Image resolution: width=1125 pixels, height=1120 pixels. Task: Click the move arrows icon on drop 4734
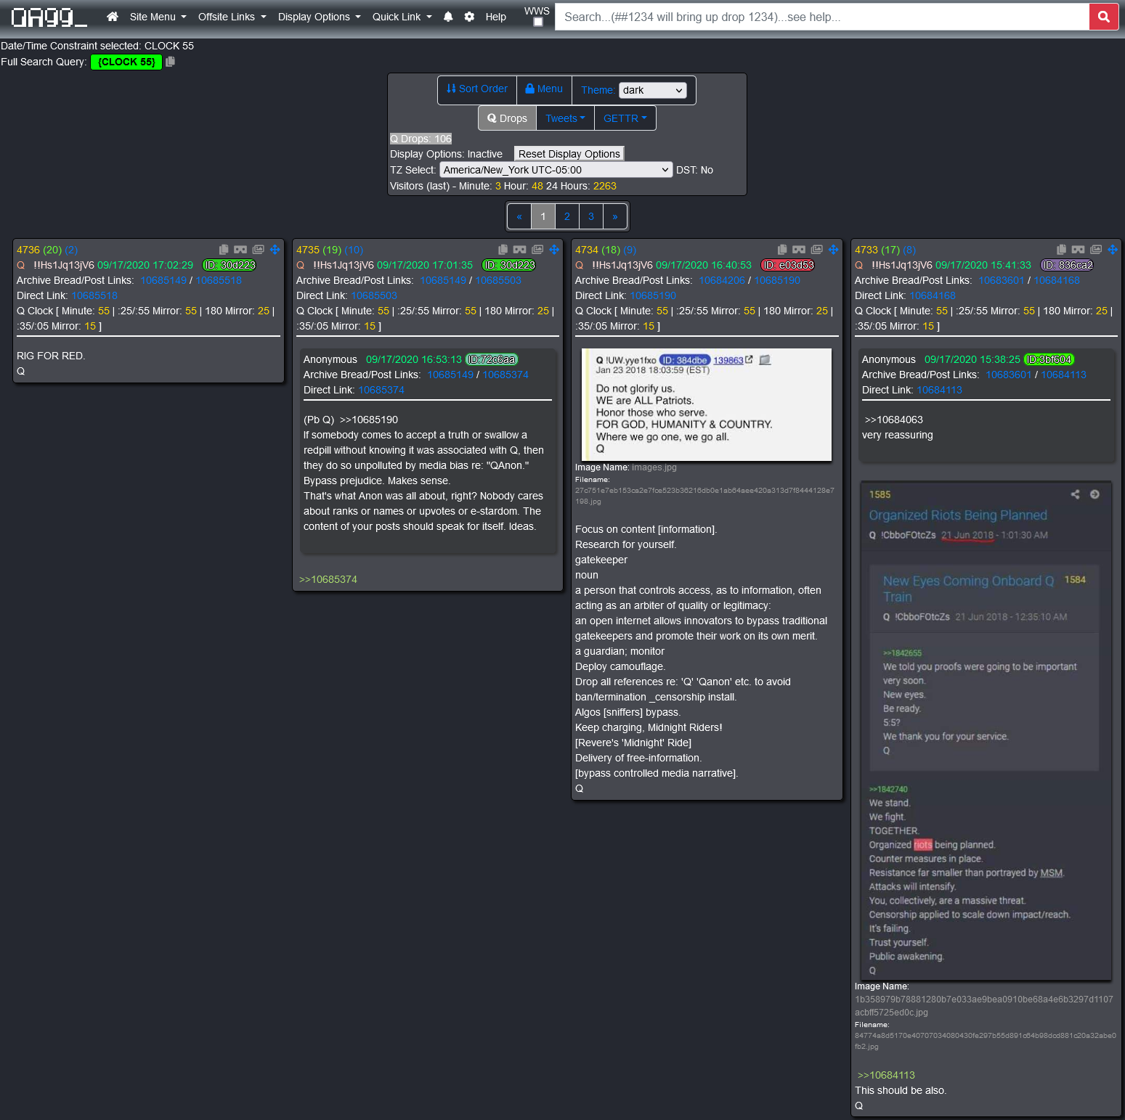(x=833, y=250)
